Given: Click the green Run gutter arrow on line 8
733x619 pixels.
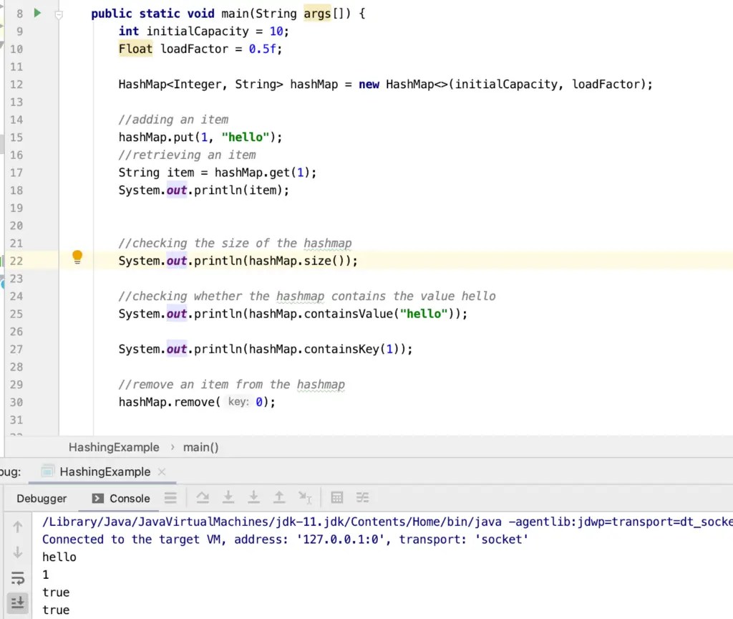Looking at the screenshot, I should click(x=37, y=13).
